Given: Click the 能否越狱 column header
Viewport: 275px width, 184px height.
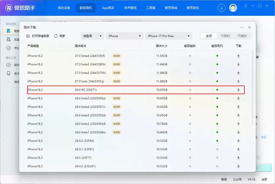Looking at the screenshot, I should pyautogui.click(x=190, y=46).
